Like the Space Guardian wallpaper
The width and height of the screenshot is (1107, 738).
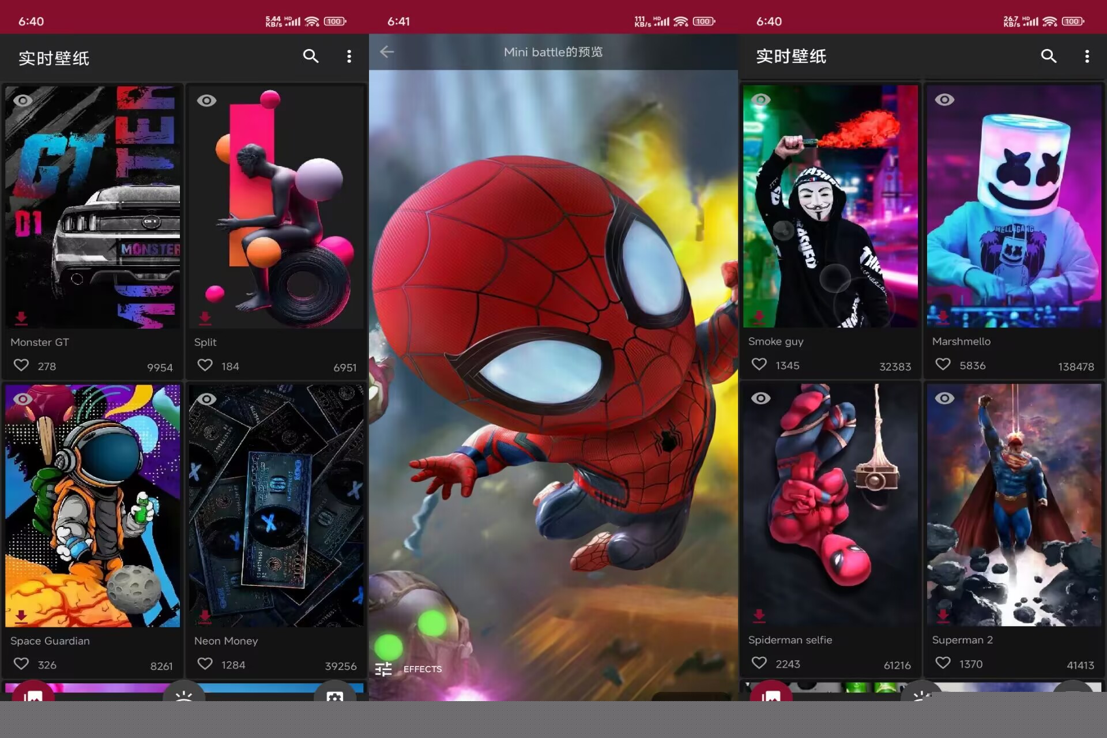[21, 664]
